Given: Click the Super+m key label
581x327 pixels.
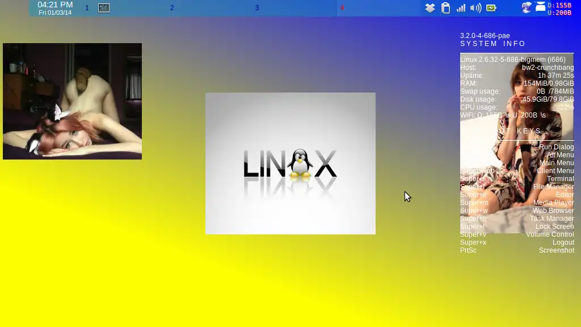Looking at the screenshot, I should (x=474, y=203).
